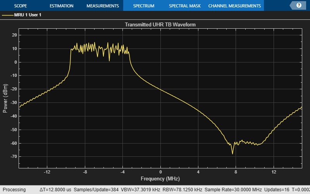Open the Spectral Mask tab
Screen dimensions: 310x194
tap(184, 6)
